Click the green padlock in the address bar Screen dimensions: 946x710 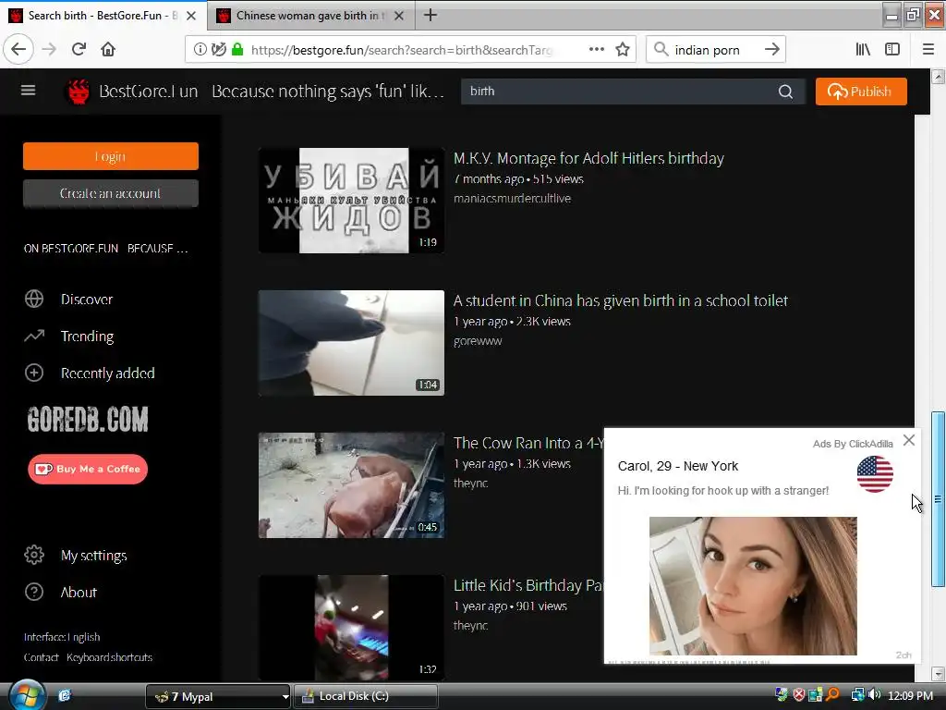pyautogui.click(x=237, y=50)
